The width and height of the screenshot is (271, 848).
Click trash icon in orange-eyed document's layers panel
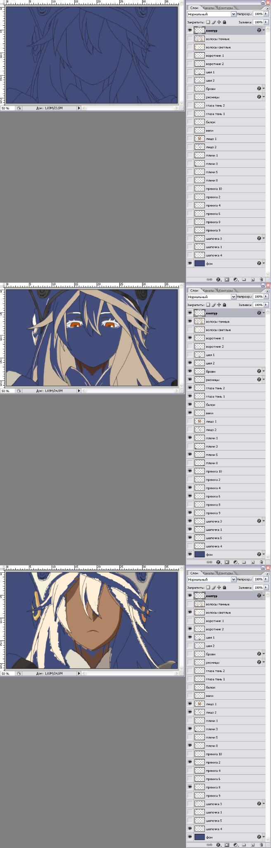pos(261,562)
